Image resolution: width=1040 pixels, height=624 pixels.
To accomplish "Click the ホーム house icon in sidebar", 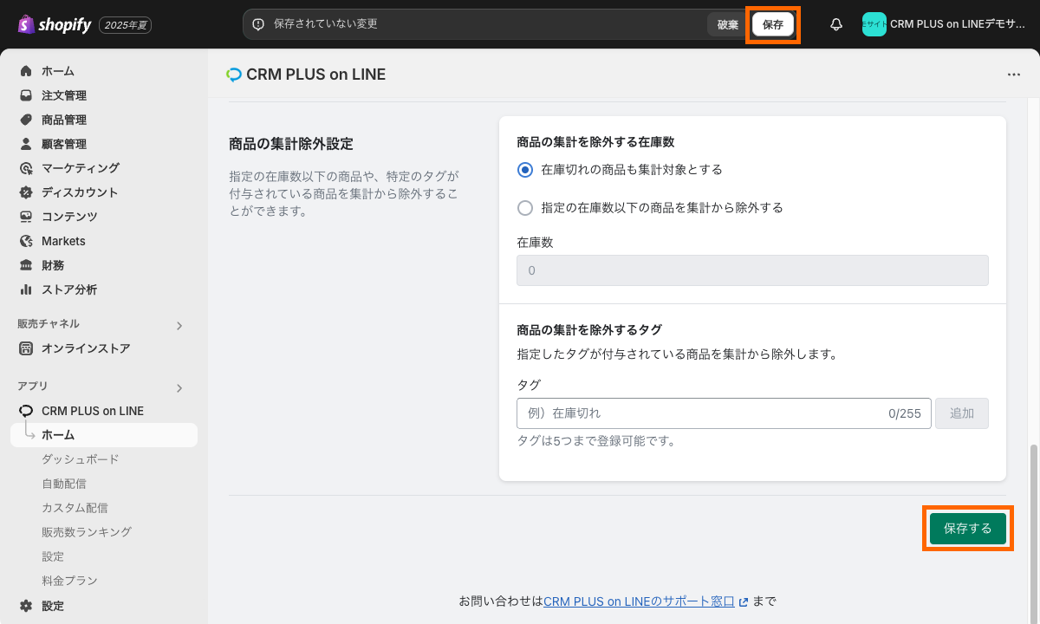I will (x=26, y=71).
